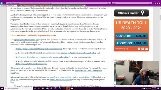The height and width of the screenshot is (90, 161).
Task: Open 'shut down due to threats of violence' link
Action: click(x=30, y=64)
